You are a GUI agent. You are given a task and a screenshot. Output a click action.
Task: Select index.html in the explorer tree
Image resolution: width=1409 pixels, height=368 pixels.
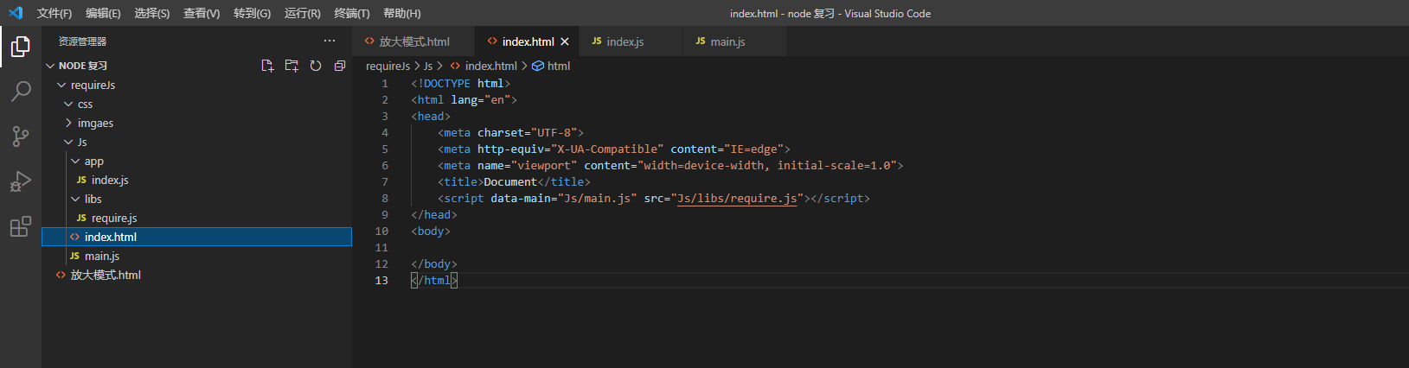click(196, 237)
